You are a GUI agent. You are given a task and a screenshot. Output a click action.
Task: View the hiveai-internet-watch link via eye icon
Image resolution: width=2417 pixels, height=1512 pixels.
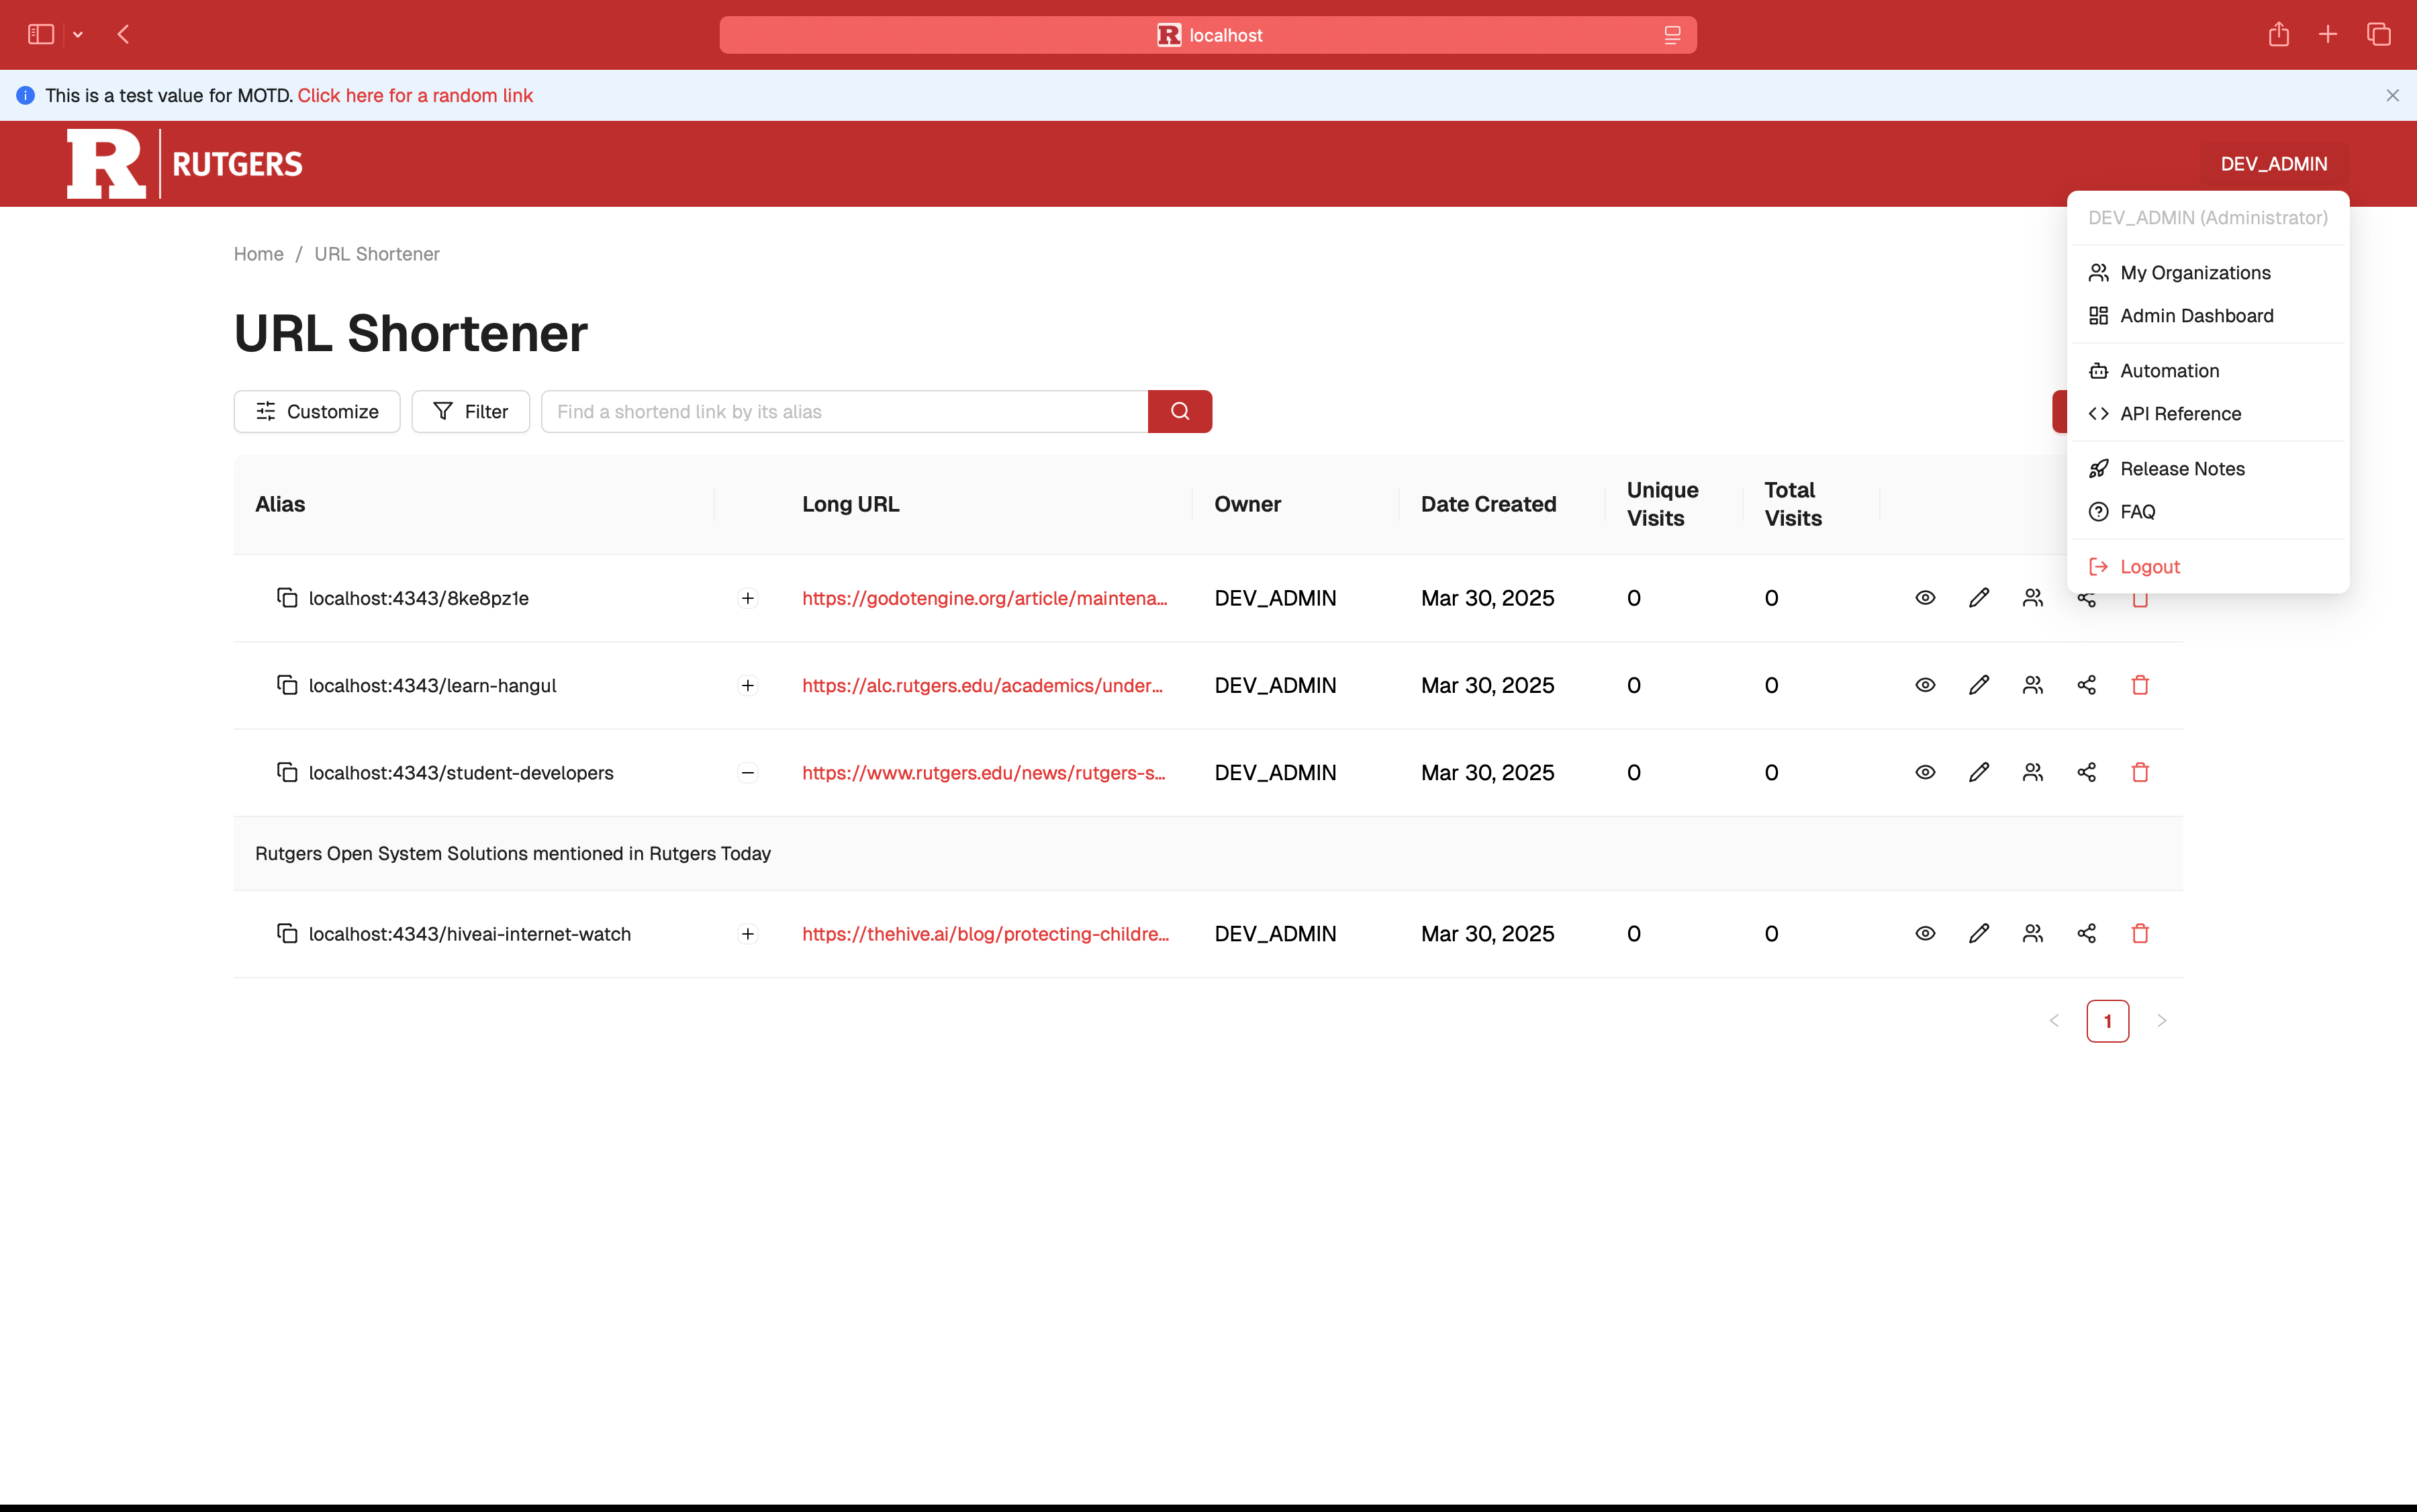tap(1924, 933)
